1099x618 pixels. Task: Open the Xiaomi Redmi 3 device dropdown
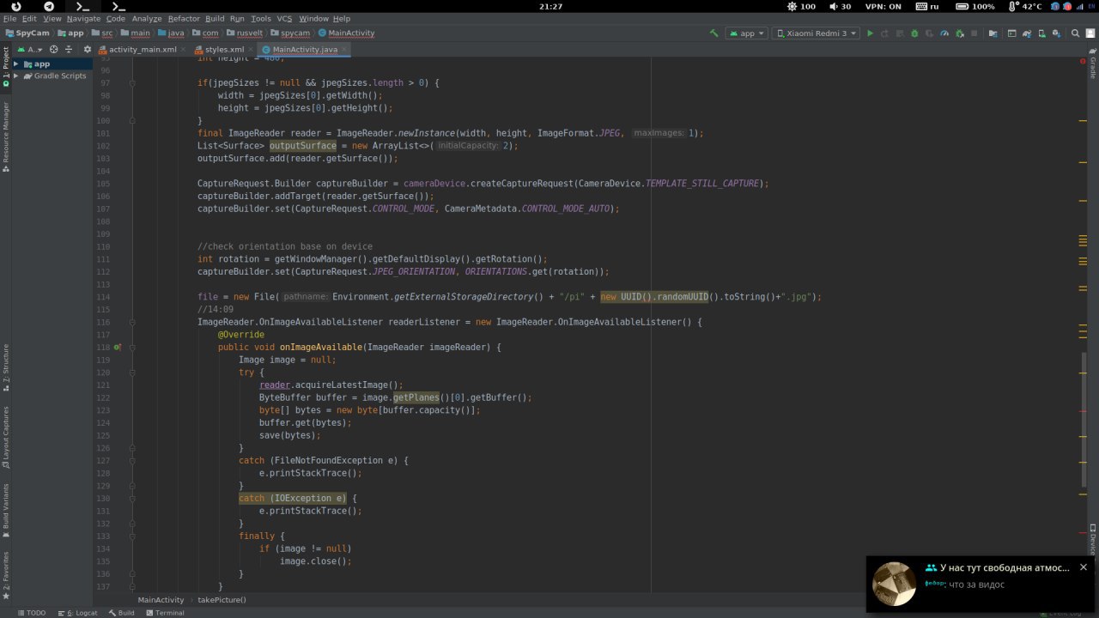pos(816,33)
